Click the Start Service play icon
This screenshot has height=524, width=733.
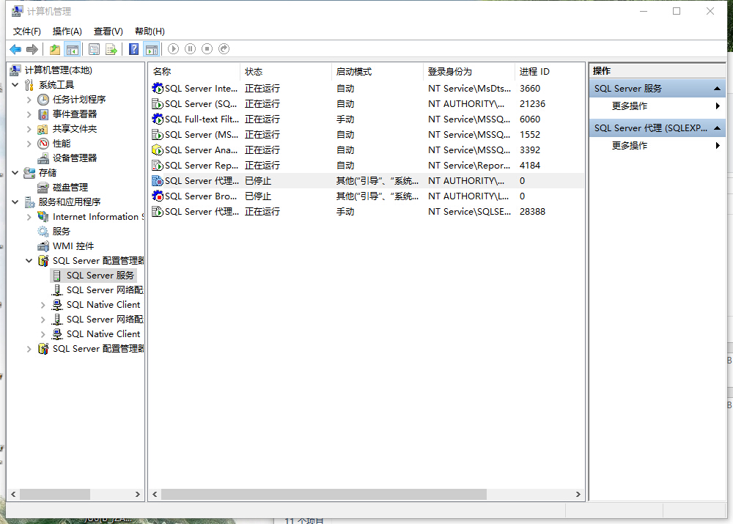(x=174, y=48)
